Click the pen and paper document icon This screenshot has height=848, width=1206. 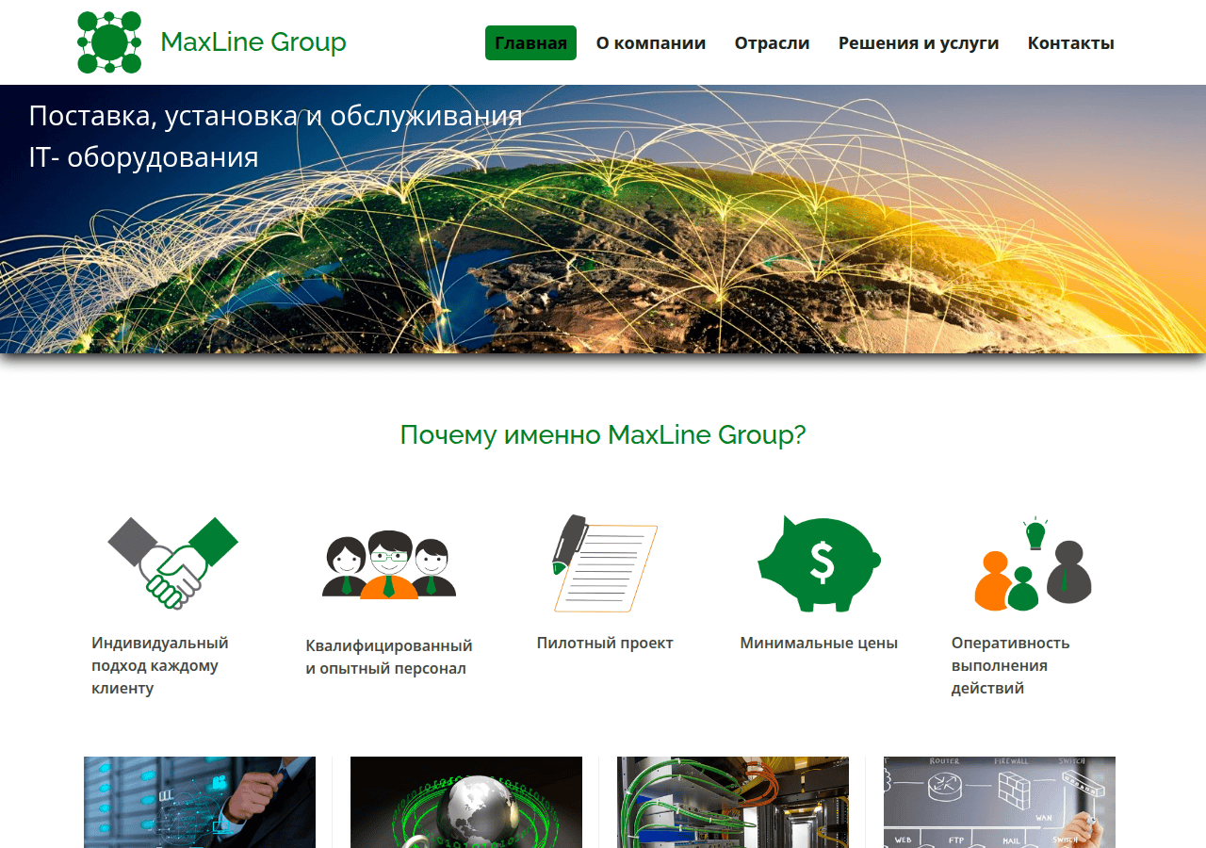[x=605, y=563]
